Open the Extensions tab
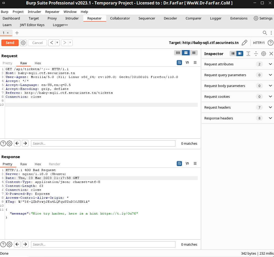The width and height of the screenshot is (274, 257). [239, 18]
